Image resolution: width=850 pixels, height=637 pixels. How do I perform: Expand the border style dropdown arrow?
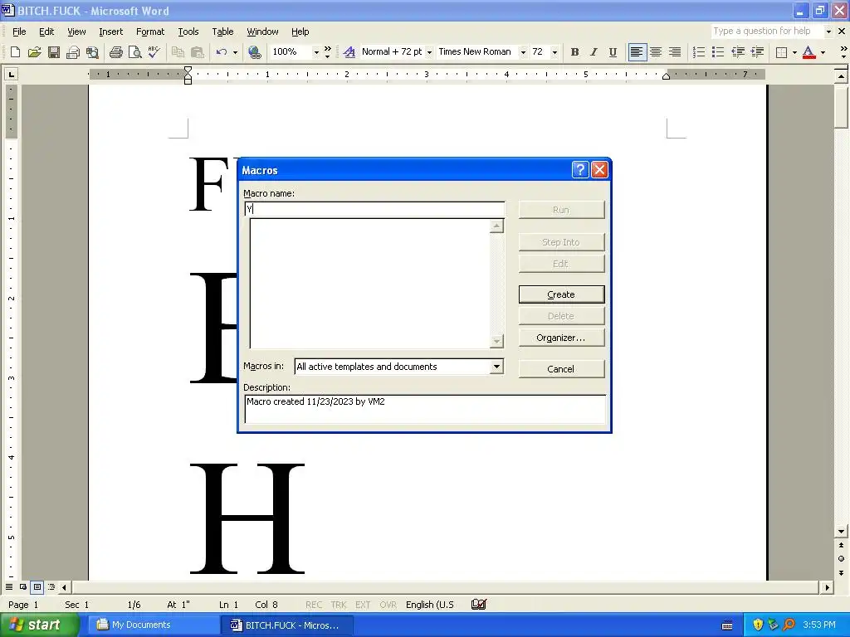(x=794, y=52)
